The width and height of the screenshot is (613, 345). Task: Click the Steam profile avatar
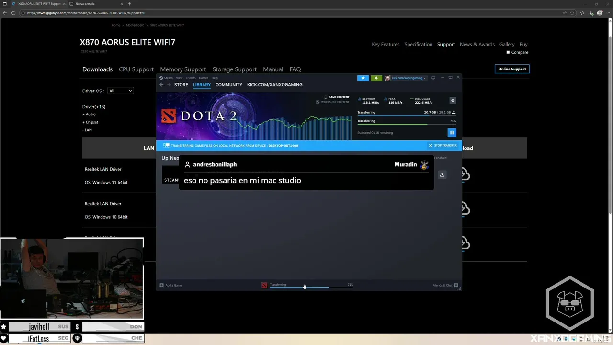point(387,78)
